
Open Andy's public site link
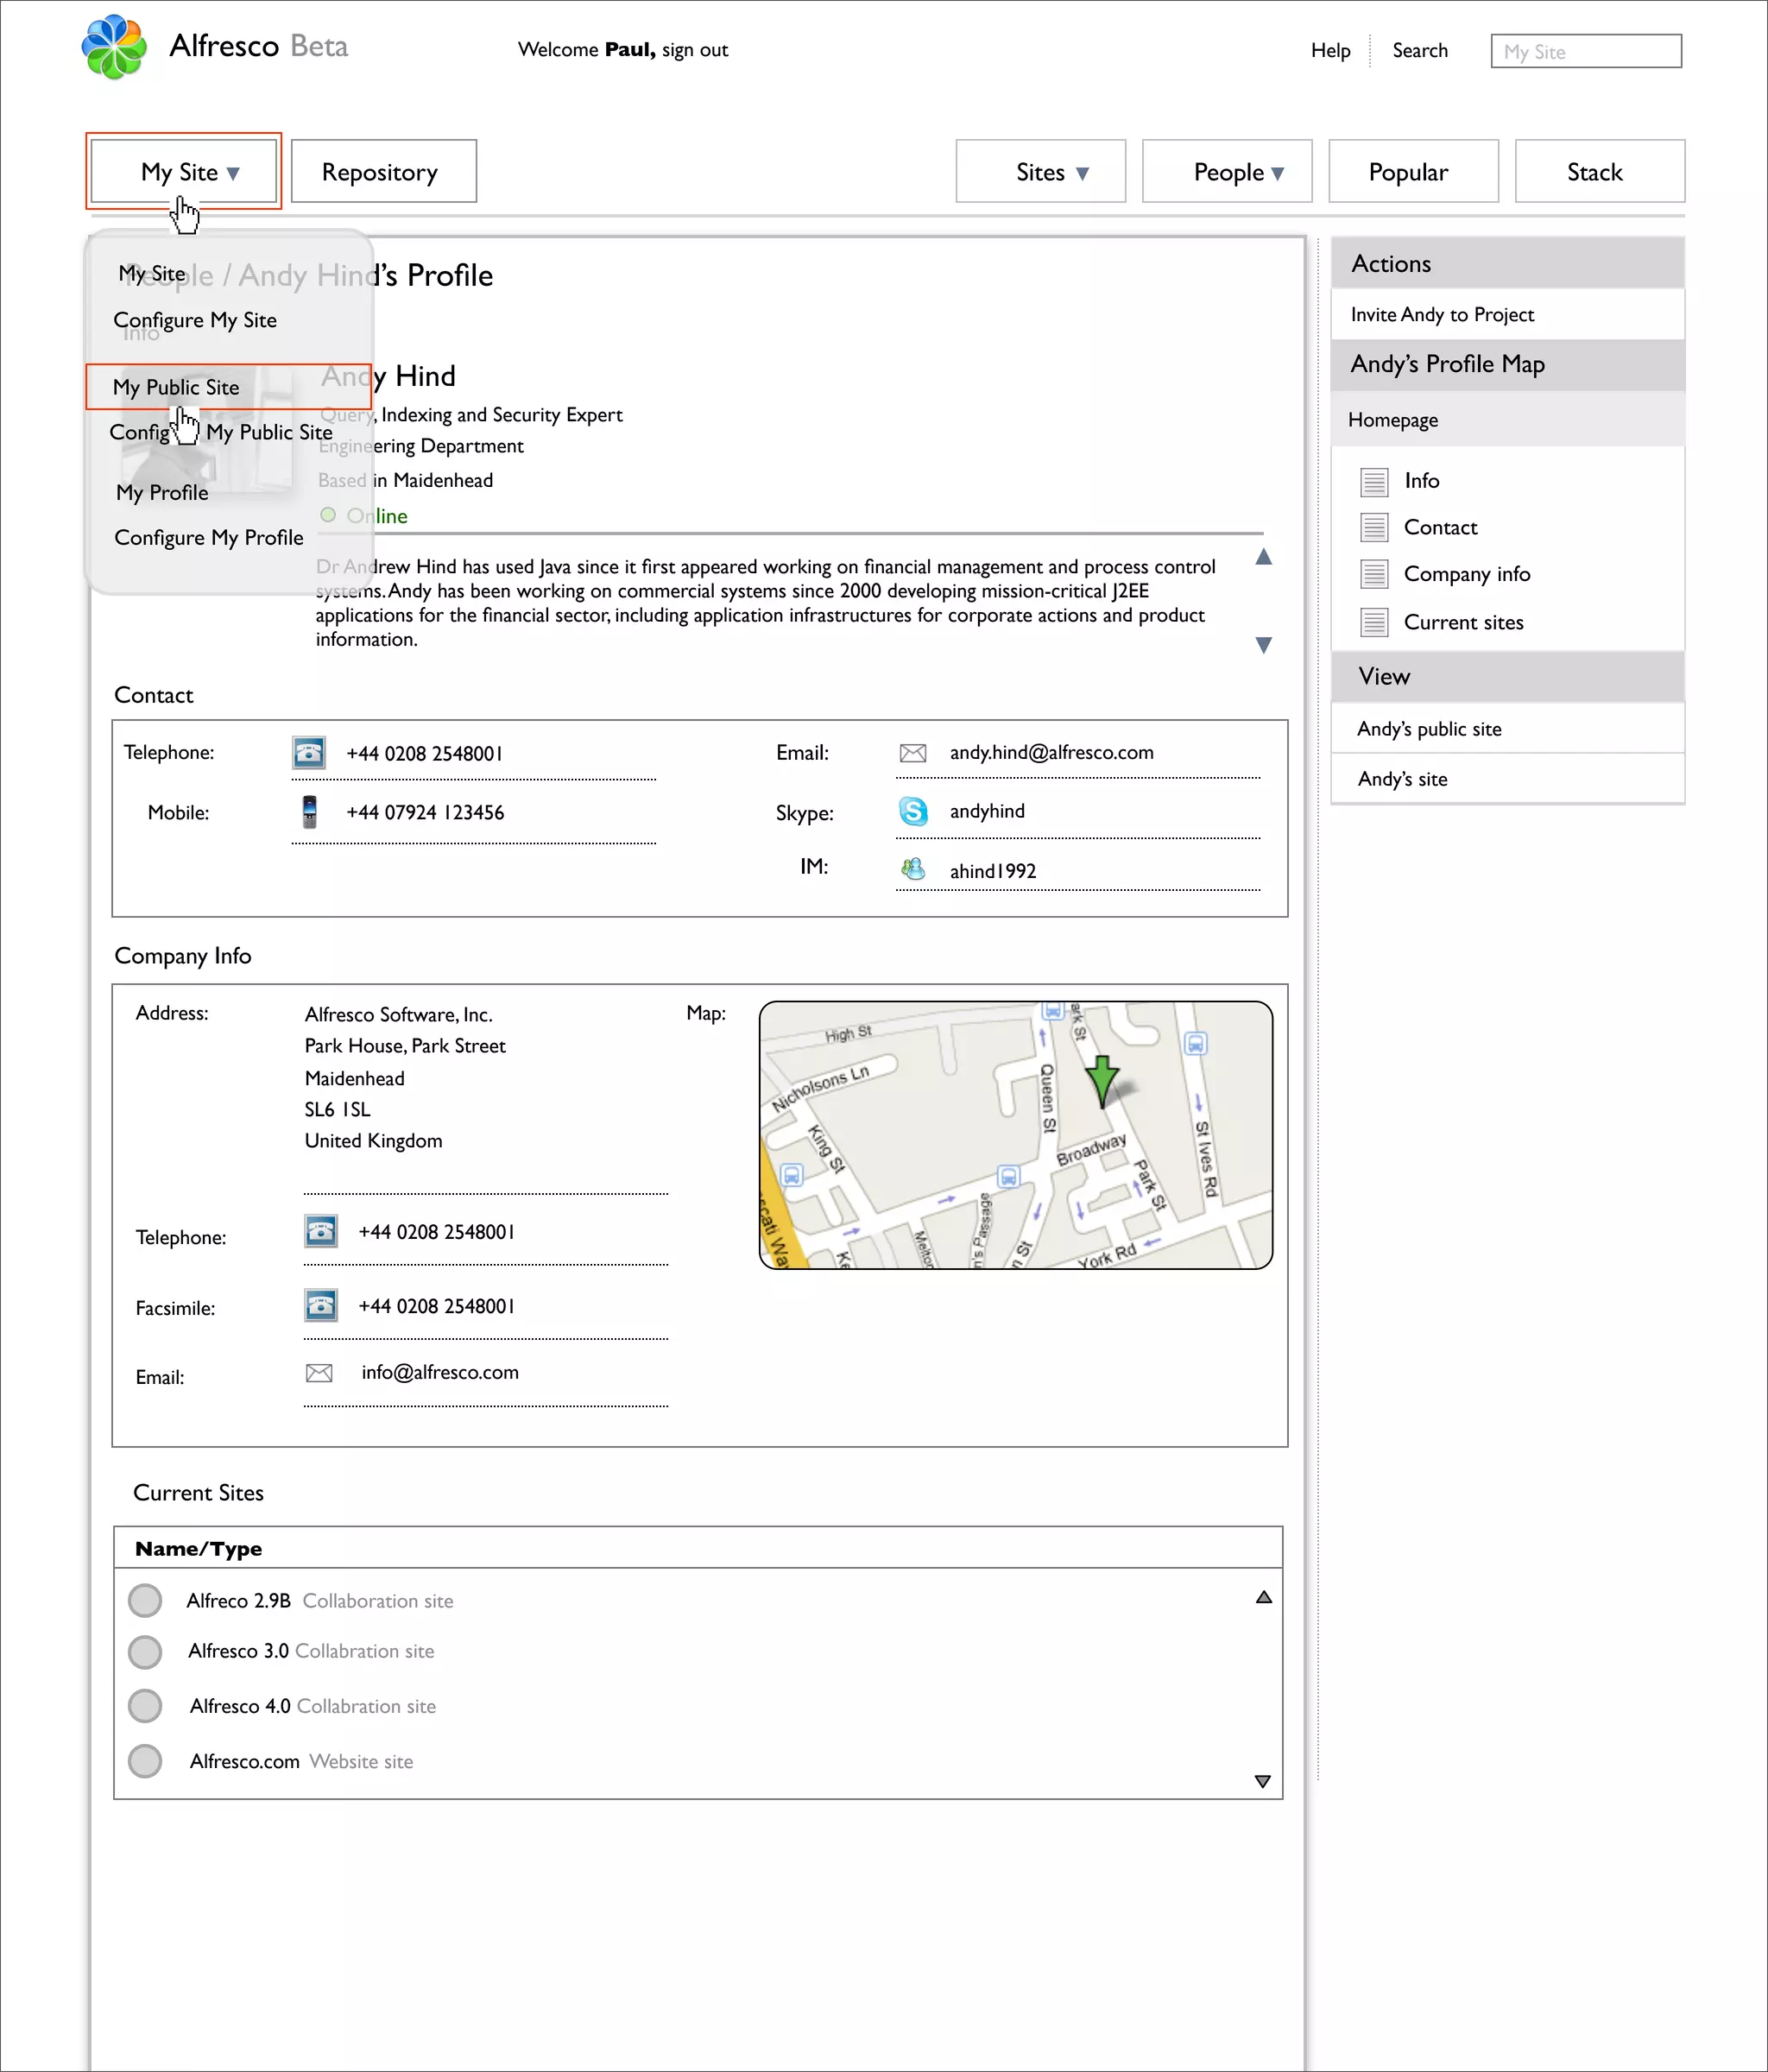pyautogui.click(x=1429, y=729)
